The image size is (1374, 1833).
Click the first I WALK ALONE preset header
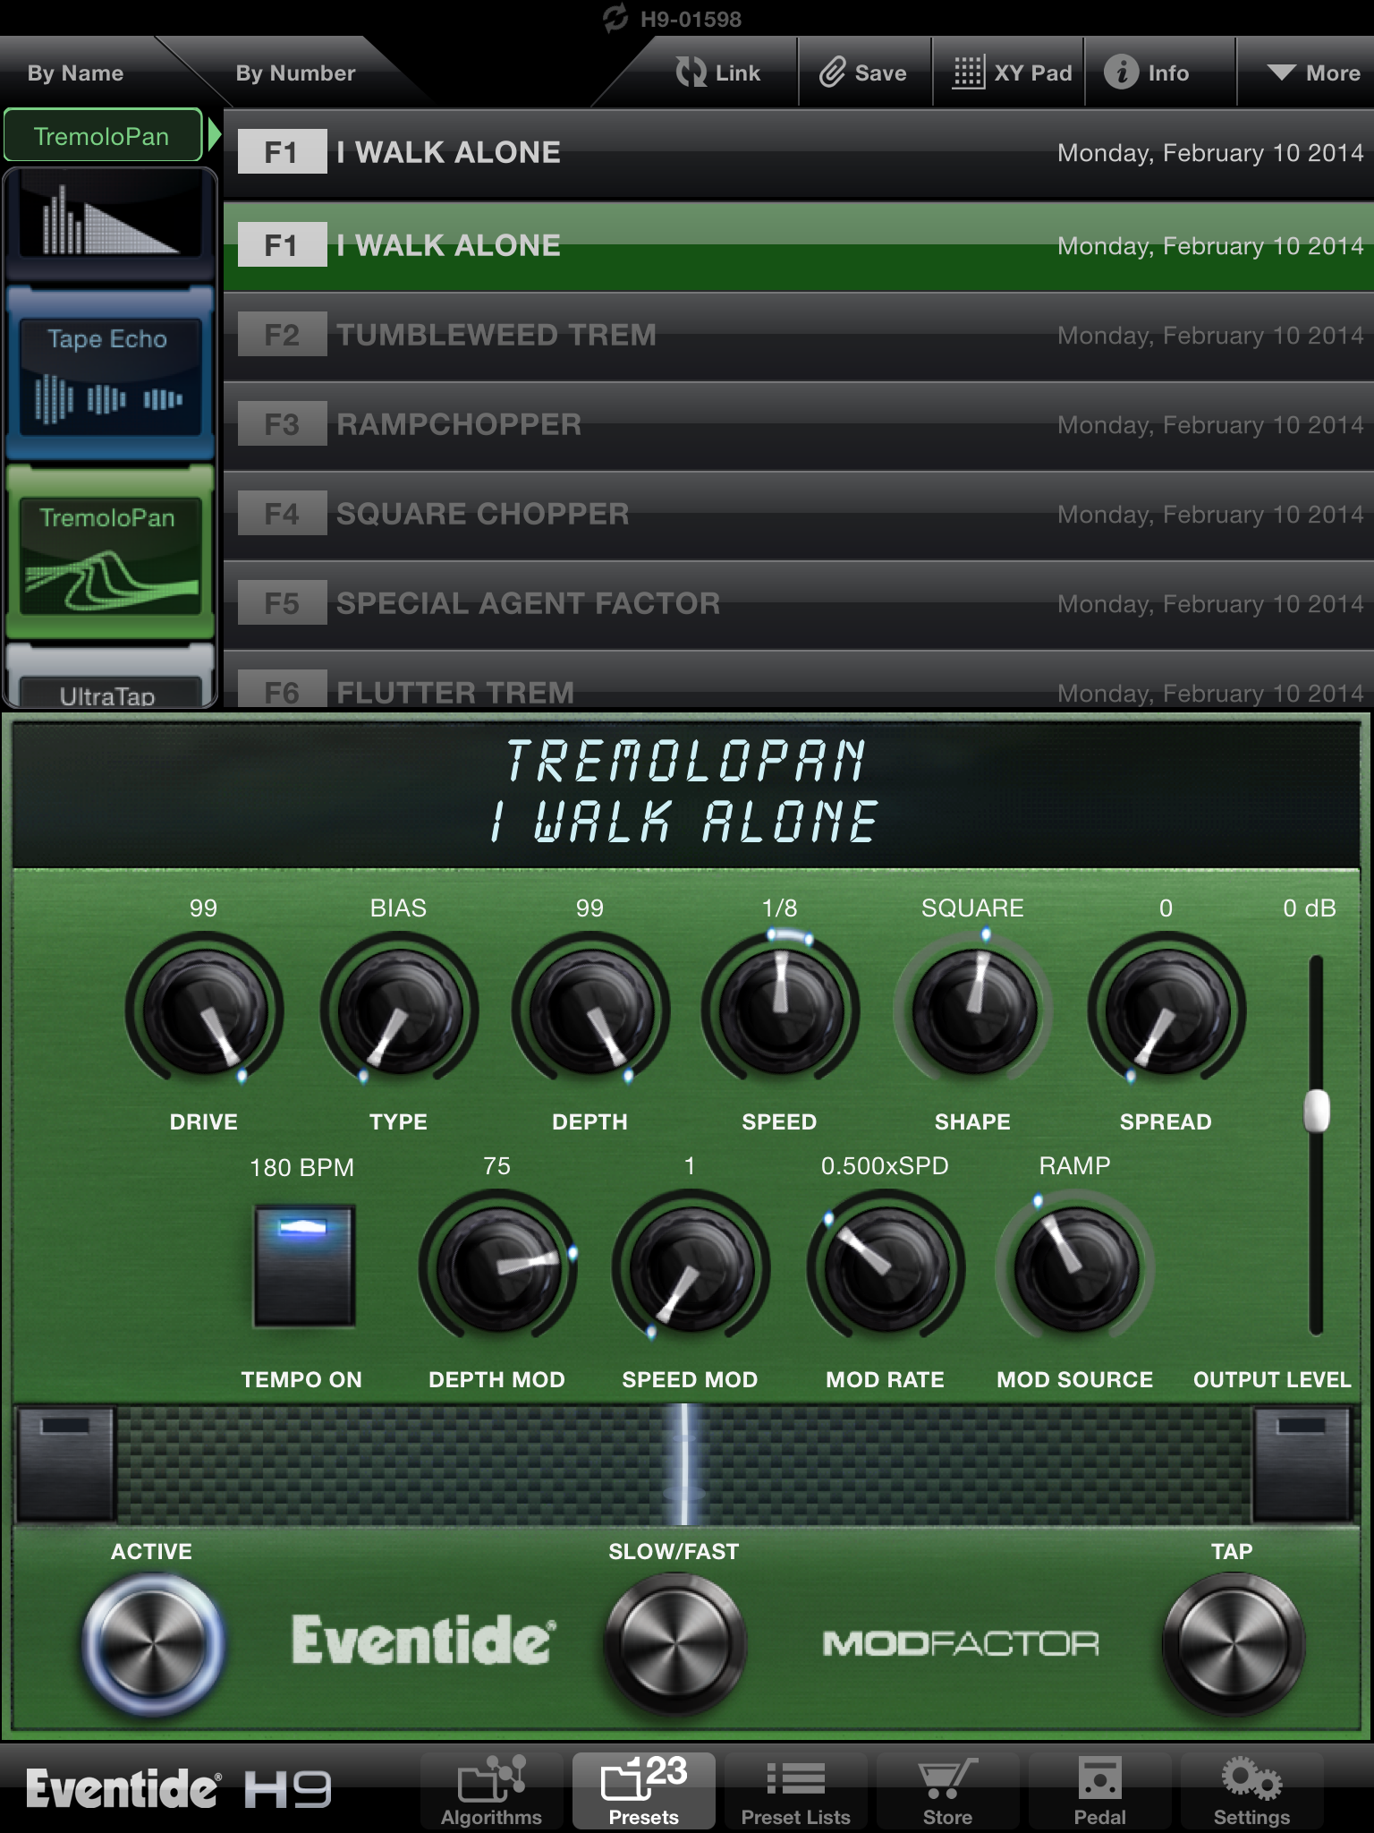tap(799, 153)
